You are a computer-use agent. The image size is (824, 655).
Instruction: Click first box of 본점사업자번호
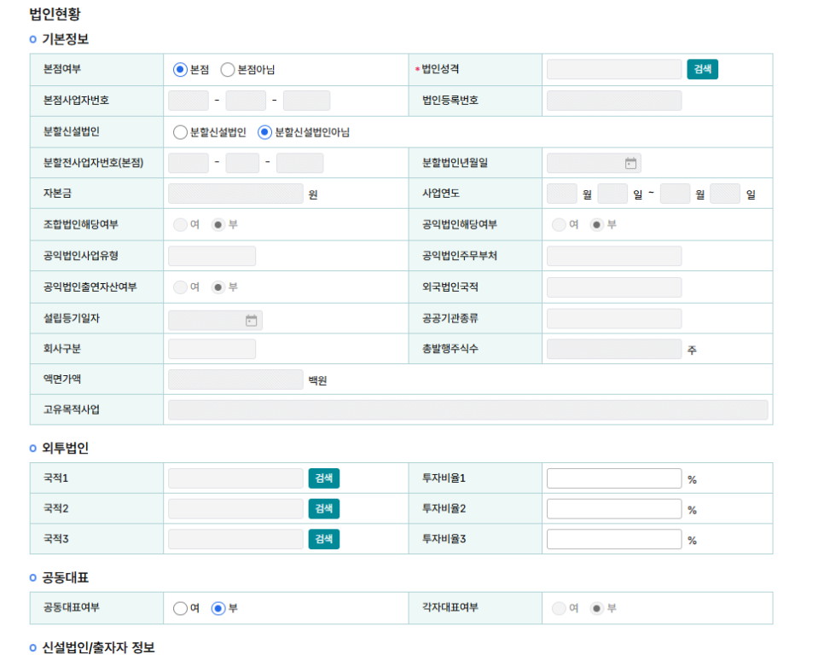189,101
